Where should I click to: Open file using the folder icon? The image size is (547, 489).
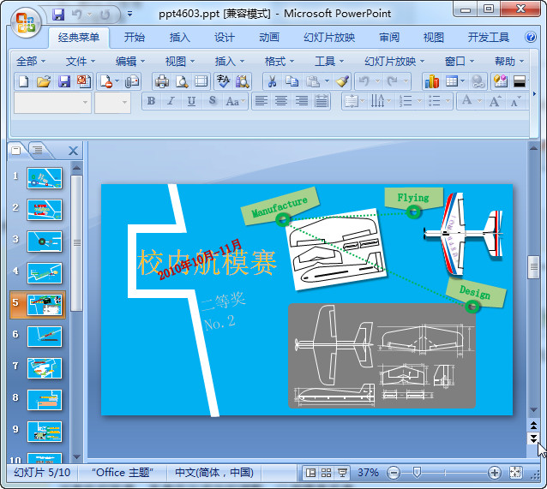click(x=44, y=81)
